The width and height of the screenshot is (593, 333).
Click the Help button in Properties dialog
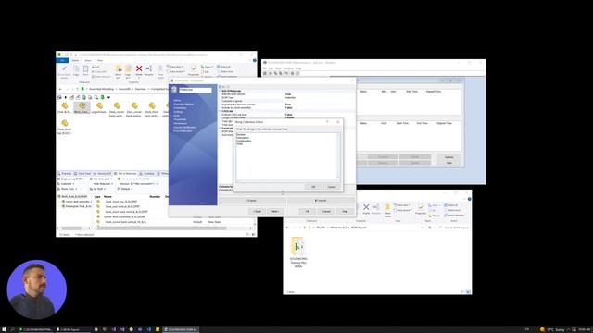click(x=345, y=212)
